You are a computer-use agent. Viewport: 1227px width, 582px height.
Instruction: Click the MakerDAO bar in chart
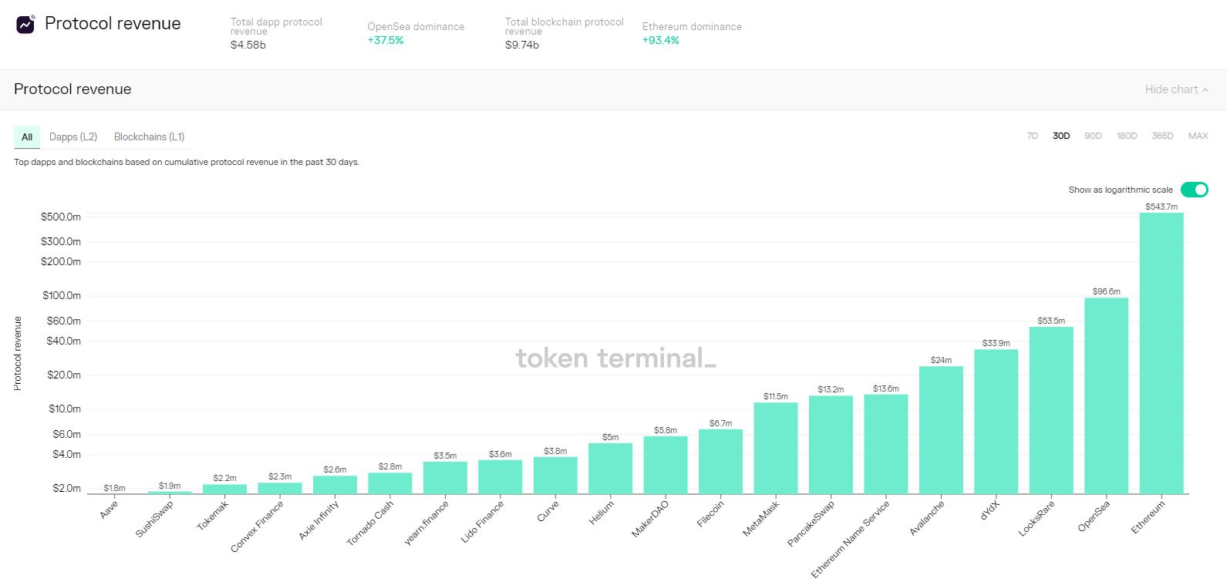tap(666, 465)
